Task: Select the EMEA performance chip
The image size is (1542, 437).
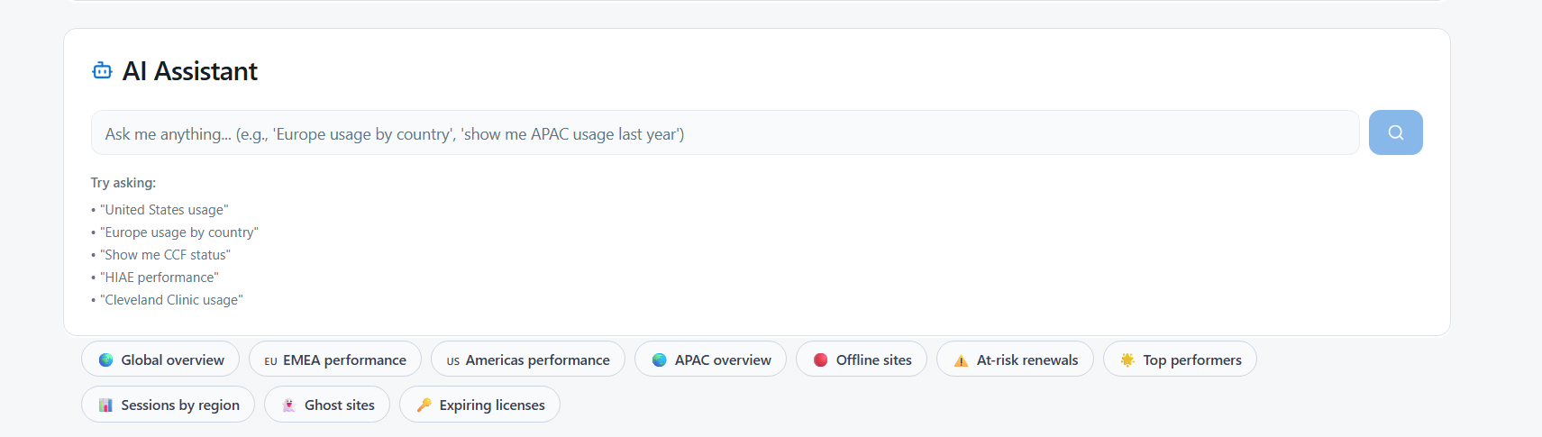Action: (335, 359)
